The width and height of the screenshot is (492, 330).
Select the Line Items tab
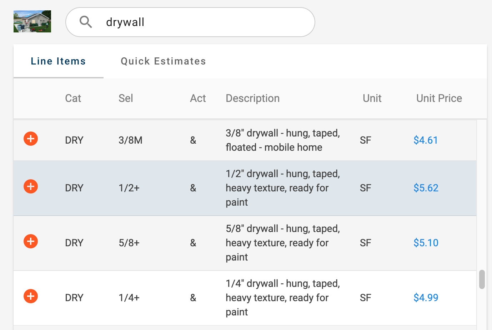tap(58, 61)
